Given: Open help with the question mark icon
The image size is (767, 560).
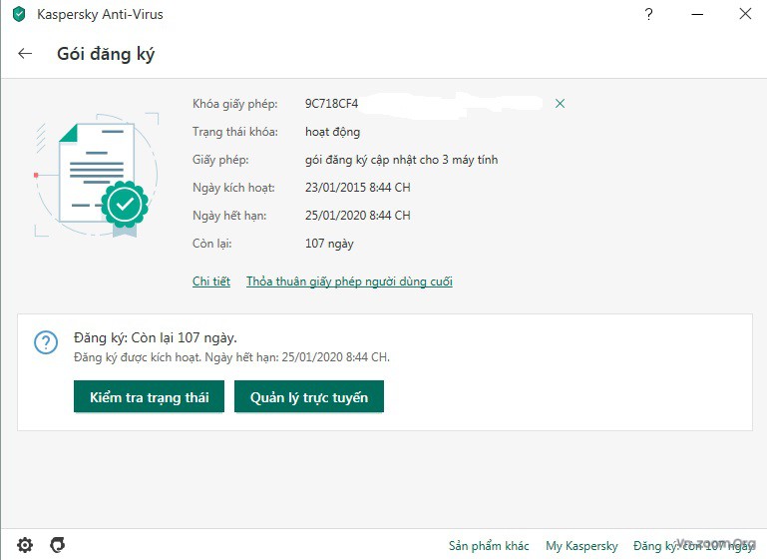Looking at the screenshot, I should pos(649,14).
